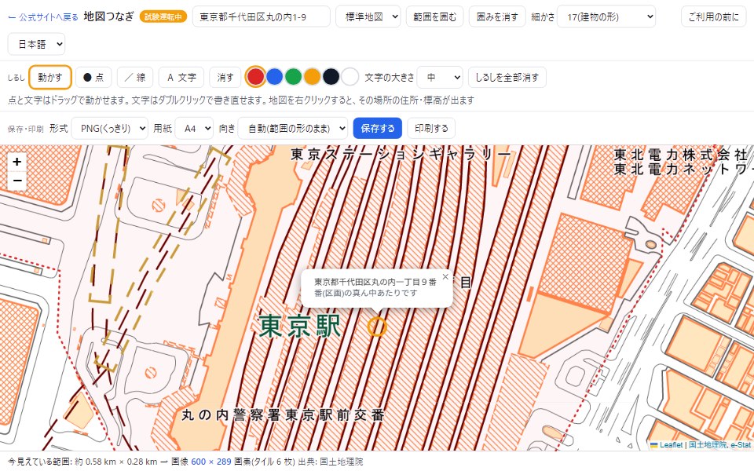Click the 東京駅 label on the map
The width and height of the screenshot is (754, 471).
(300, 326)
